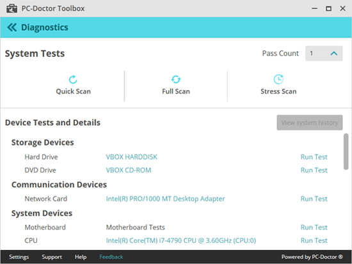The height and width of the screenshot is (264, 352).
Task: Run Test for the Motherboard
Action: point(314,228)
